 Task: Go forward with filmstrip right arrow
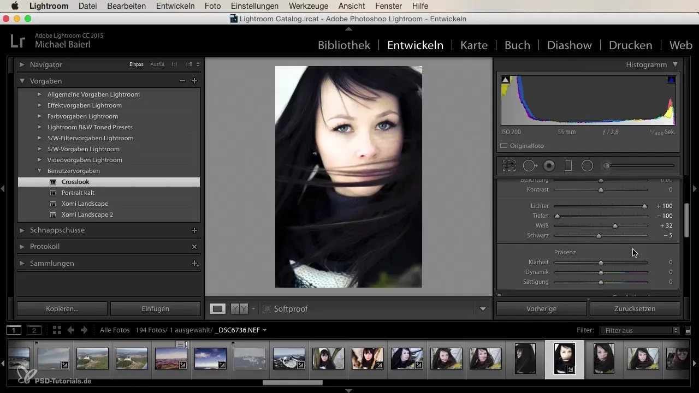click(84, 330)
